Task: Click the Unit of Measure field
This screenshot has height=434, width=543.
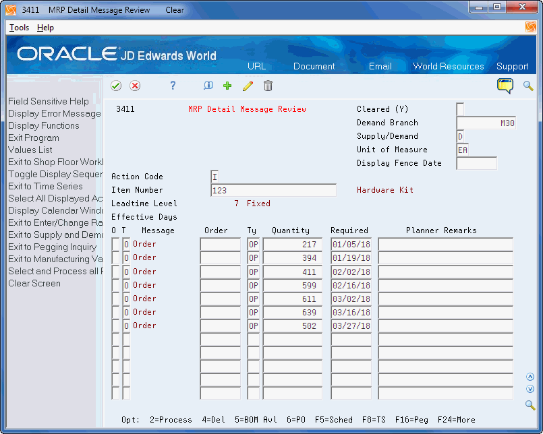Action: pos(463,150)
